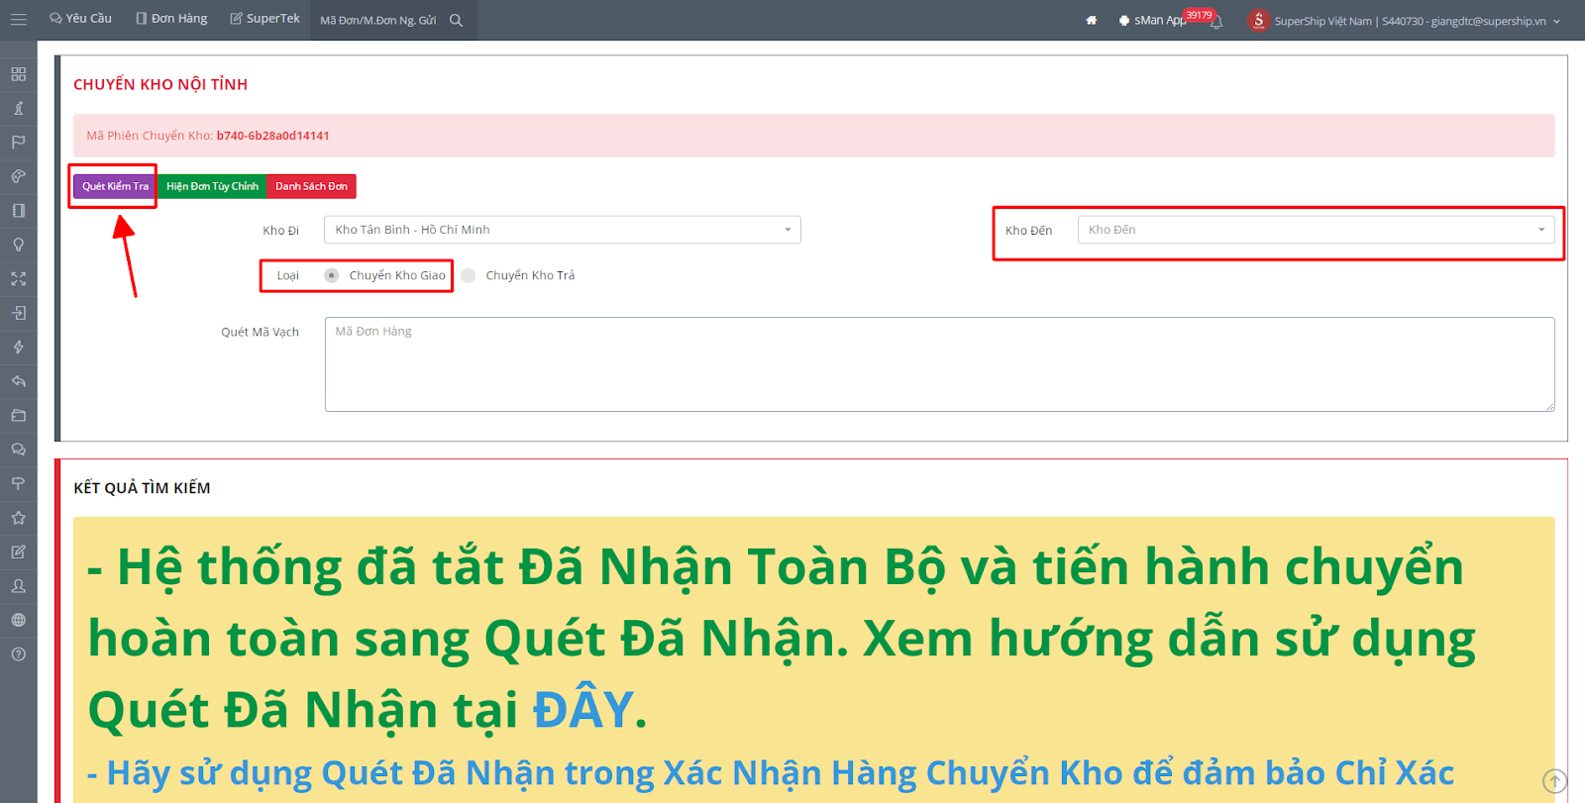Screen dimensions: 1585x803
Task: Open the reply arrow sidebar icon
Action: 18,381
